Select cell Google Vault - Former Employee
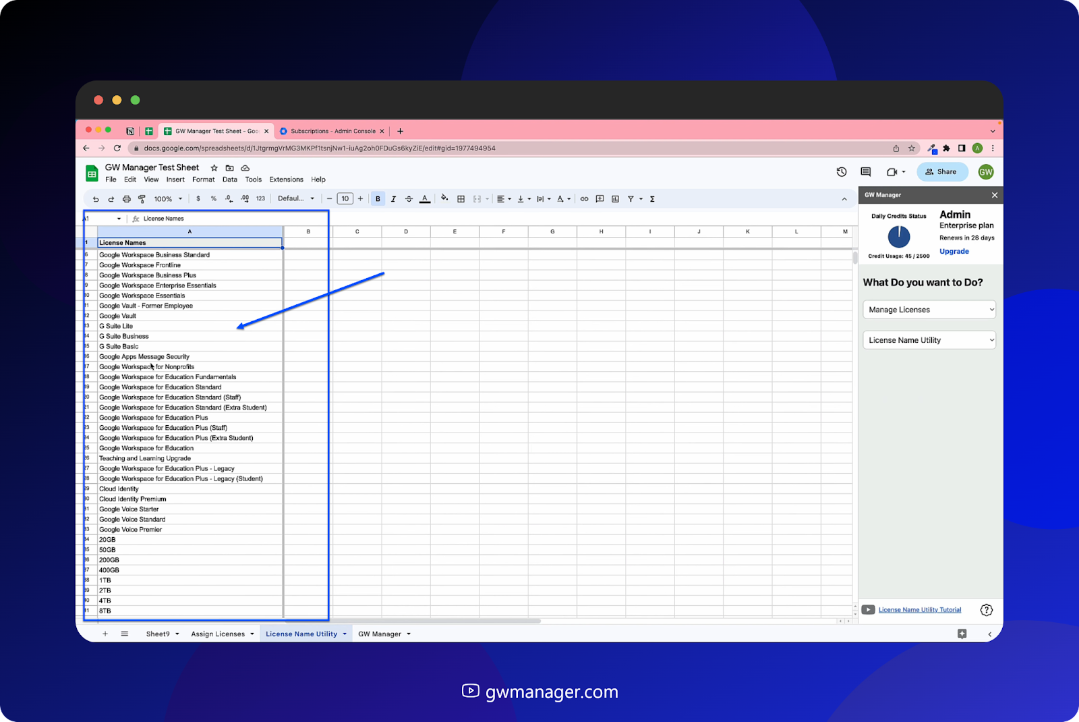 tap(189, 306)
